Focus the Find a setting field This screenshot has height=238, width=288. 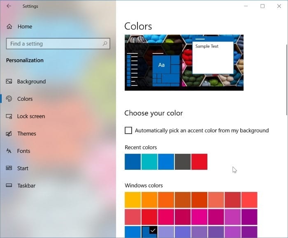tap(58, 44)
